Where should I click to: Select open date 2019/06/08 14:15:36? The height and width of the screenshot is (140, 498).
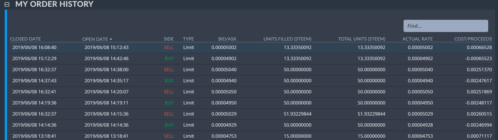[x=107, y=114]
